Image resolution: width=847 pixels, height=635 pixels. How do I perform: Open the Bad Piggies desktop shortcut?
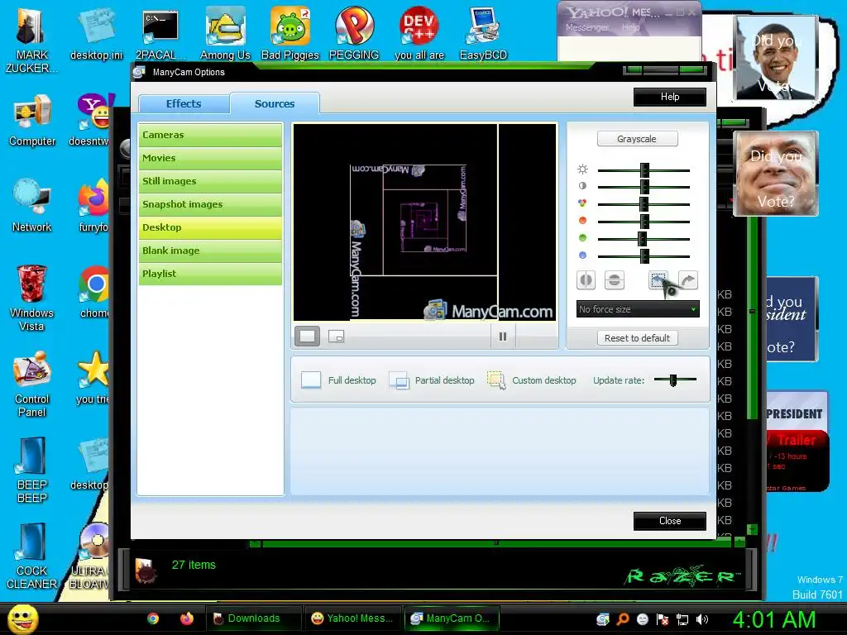pos(290,33)
